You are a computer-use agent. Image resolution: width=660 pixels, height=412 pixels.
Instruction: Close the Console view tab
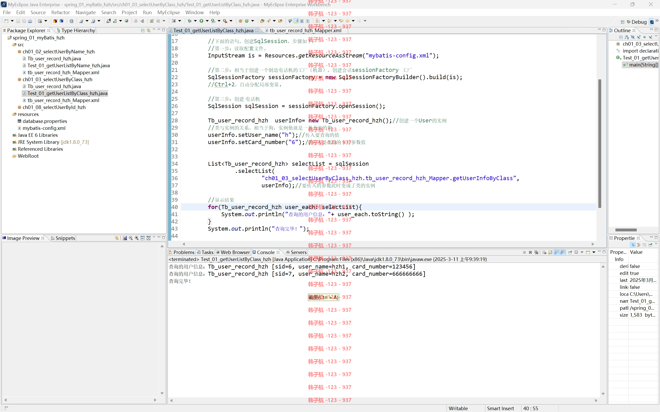[x=278, y=252]
